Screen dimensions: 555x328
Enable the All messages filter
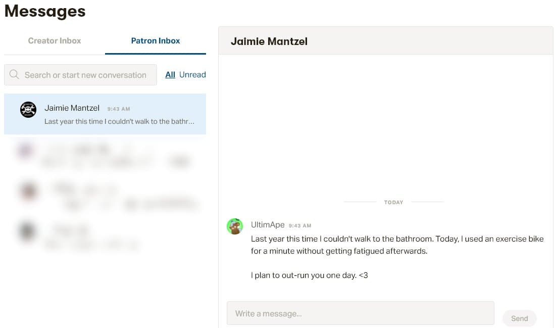tap(170, 74)
